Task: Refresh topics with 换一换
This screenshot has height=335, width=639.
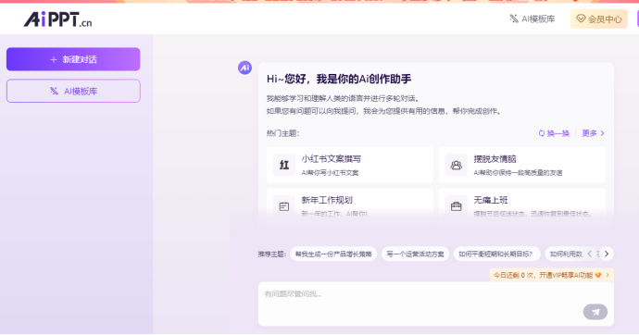Action: tap(554, 133)
